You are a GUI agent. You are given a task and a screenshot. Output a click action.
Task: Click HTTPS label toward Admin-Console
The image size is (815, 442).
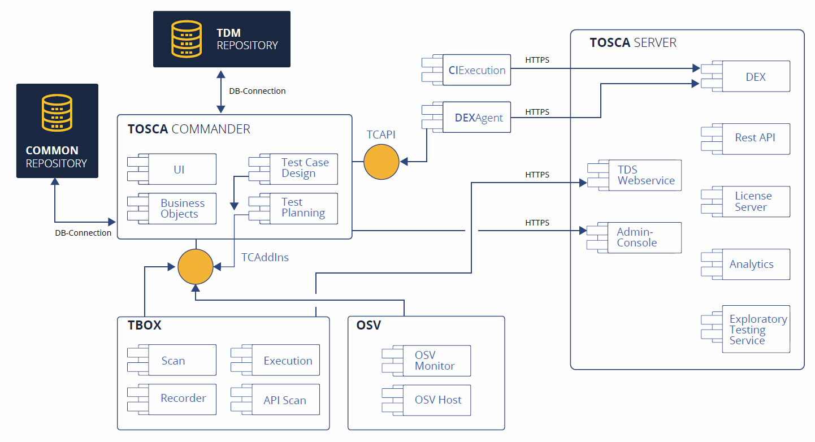(537, 223)
